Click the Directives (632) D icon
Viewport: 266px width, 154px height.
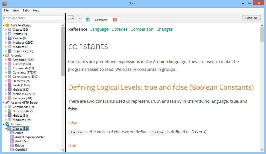pos(9,111)
